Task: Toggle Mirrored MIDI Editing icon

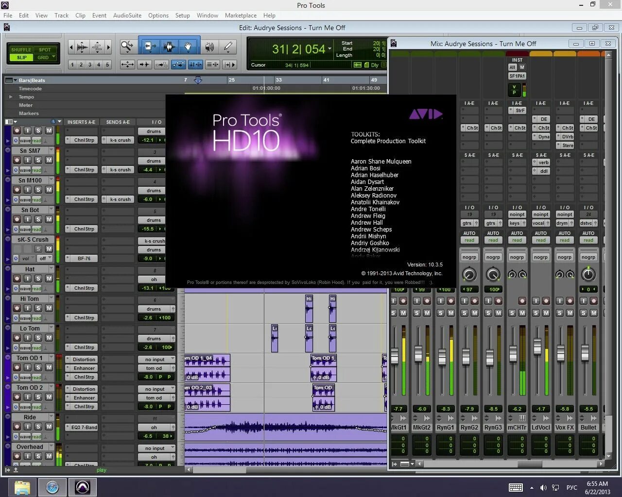Action: 161,64
